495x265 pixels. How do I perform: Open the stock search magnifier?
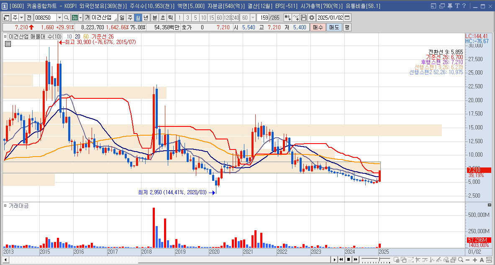click(66, 18)
